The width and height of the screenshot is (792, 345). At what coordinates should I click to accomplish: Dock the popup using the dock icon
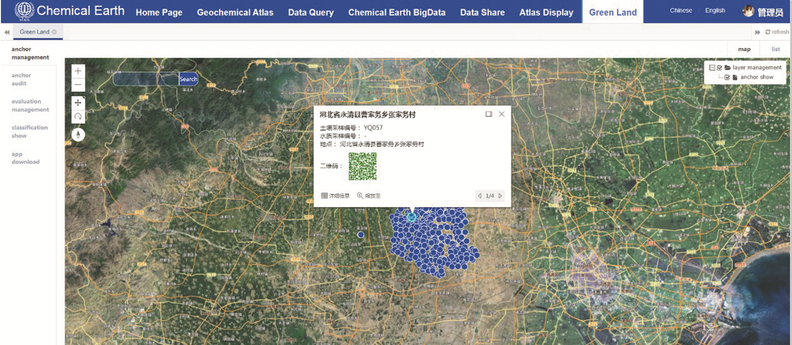[x=489, y=114]
